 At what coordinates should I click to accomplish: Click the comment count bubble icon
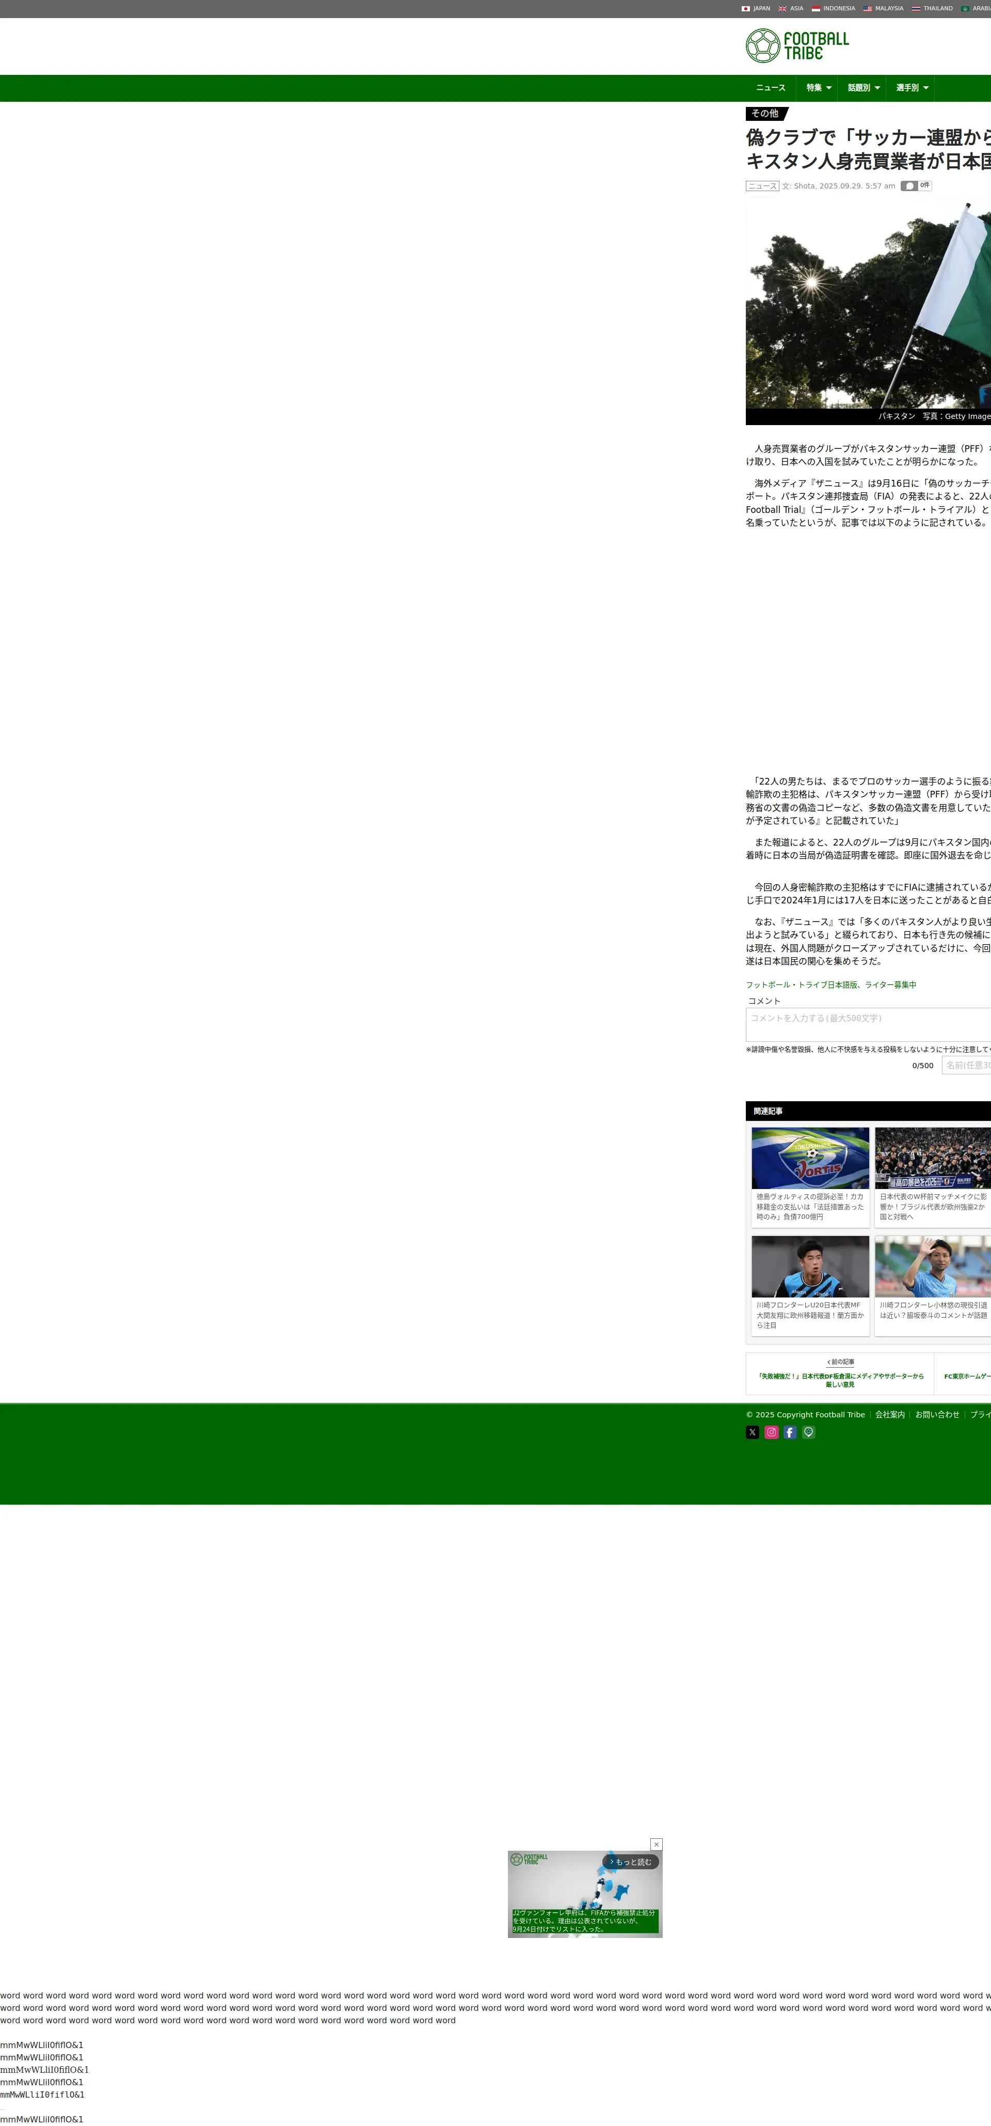pyautogui.click(x=909, y=186)
